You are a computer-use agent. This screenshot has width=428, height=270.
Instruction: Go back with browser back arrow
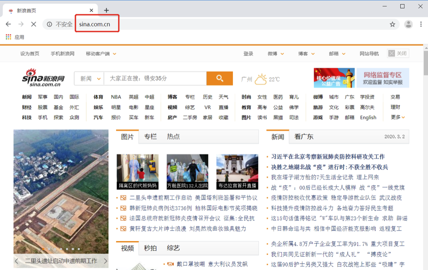click(8, 24)
